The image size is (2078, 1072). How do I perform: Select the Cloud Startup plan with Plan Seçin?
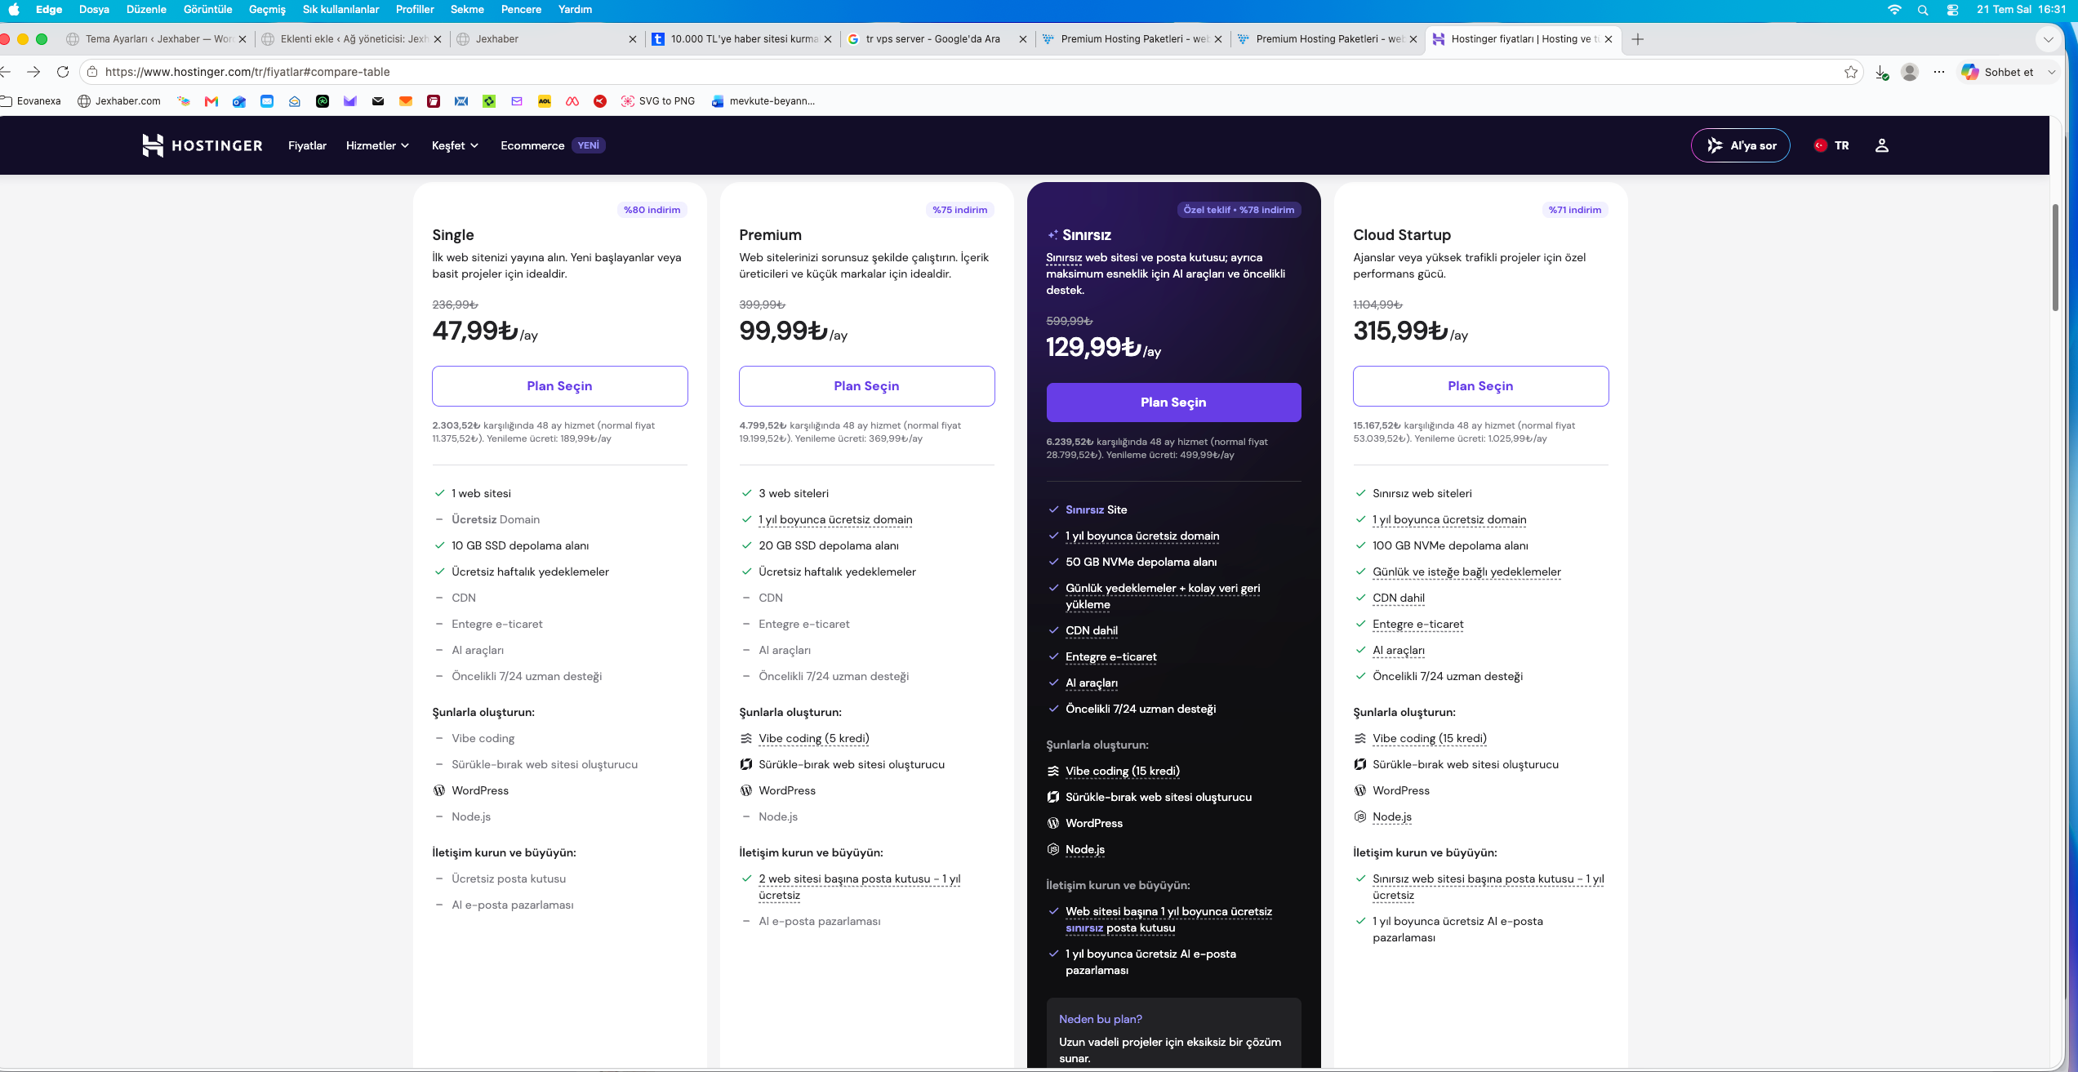[x=1480, y=386]
